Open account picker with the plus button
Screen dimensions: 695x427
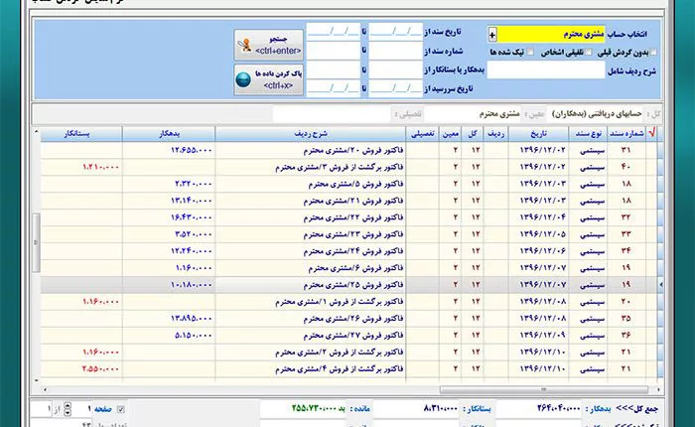[x=492, y=34]
